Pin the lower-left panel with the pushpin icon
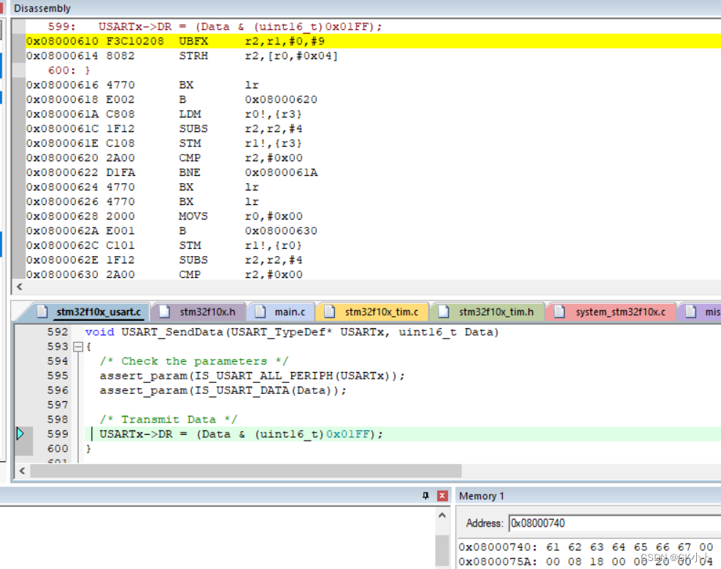This screenshot has width=721, height=569. point(425,495)
